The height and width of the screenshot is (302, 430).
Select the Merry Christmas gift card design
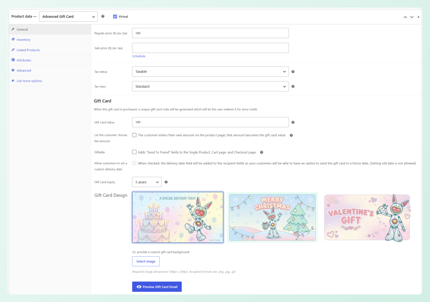click(x=272, y=217)
